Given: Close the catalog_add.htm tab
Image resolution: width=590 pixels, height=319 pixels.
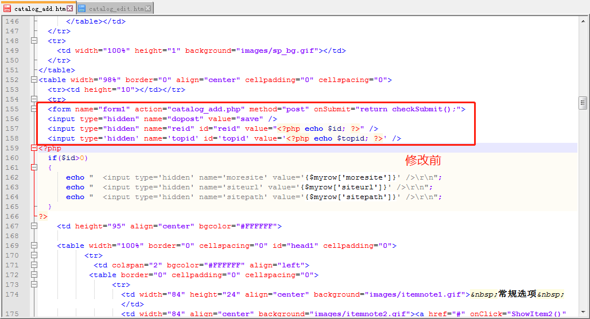Looking at the screenshot, I should (x=70, y=9).
